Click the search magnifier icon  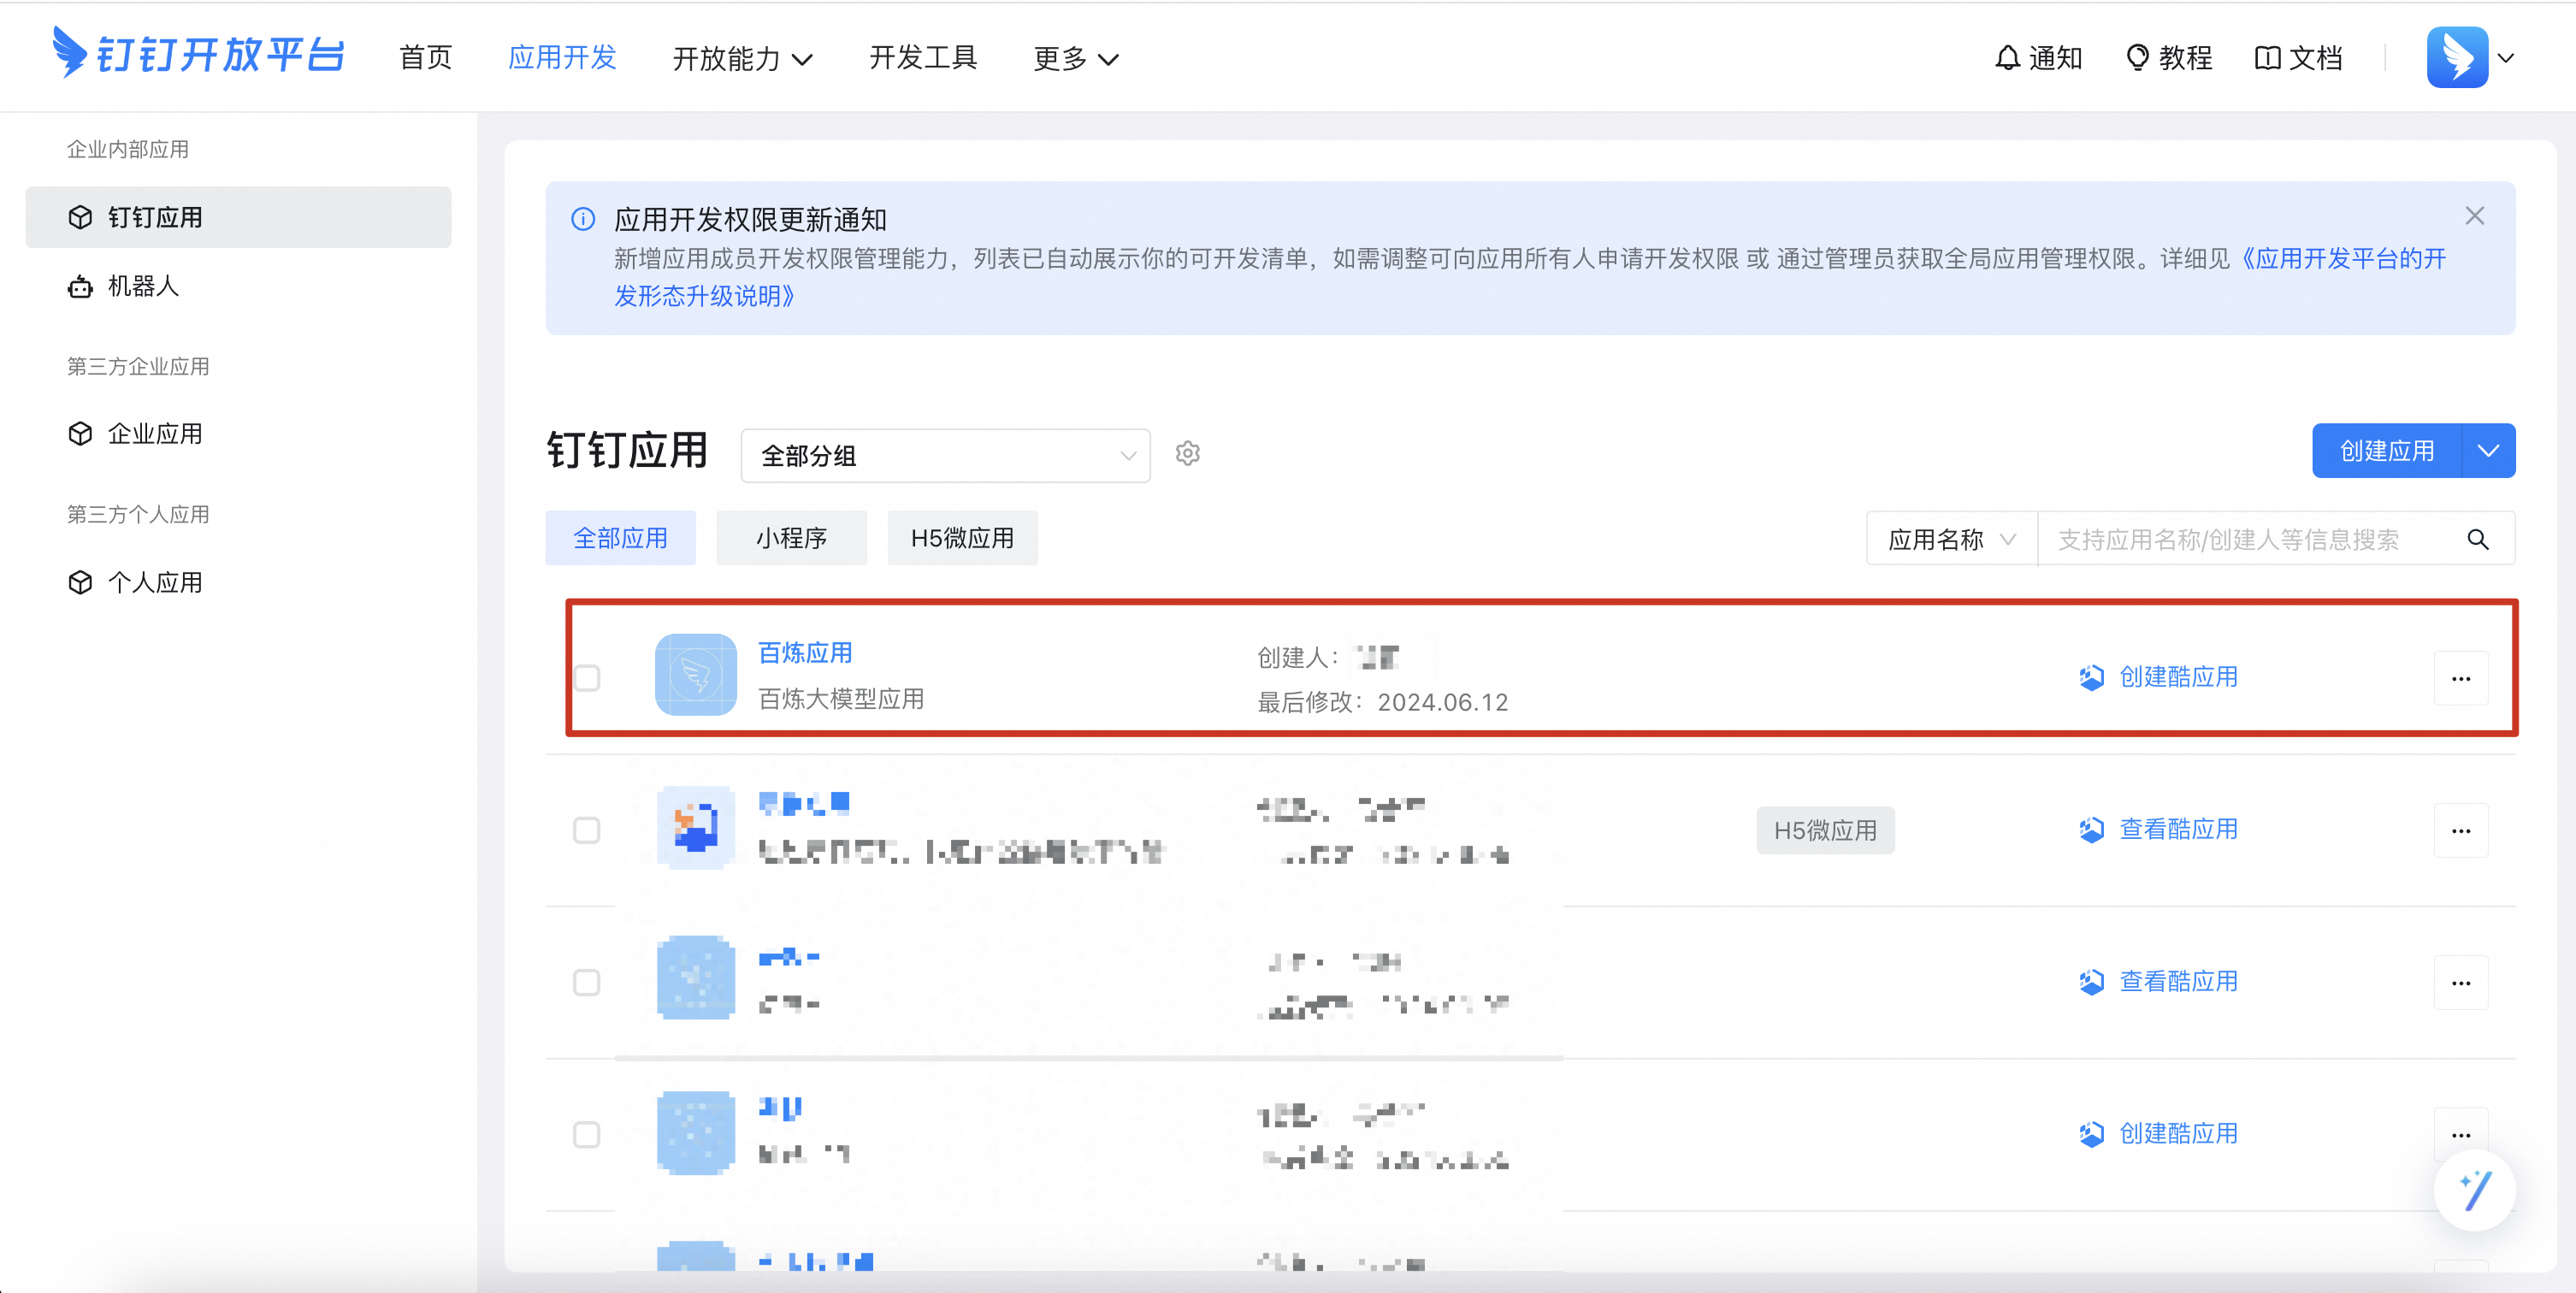click(x=2477, y=540)
